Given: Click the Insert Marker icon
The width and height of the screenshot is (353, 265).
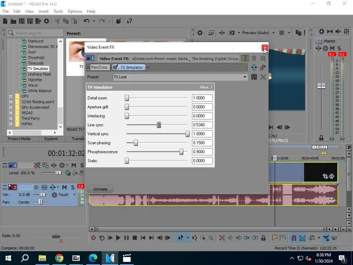Looking at the screenshot, I should pyautogui.click(x=274, y=238).
